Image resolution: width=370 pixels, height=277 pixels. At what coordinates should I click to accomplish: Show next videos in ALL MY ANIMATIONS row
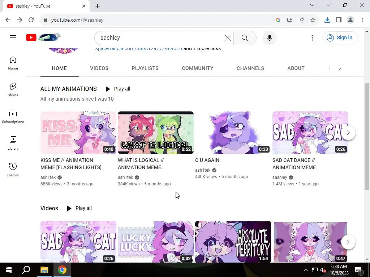348,133
